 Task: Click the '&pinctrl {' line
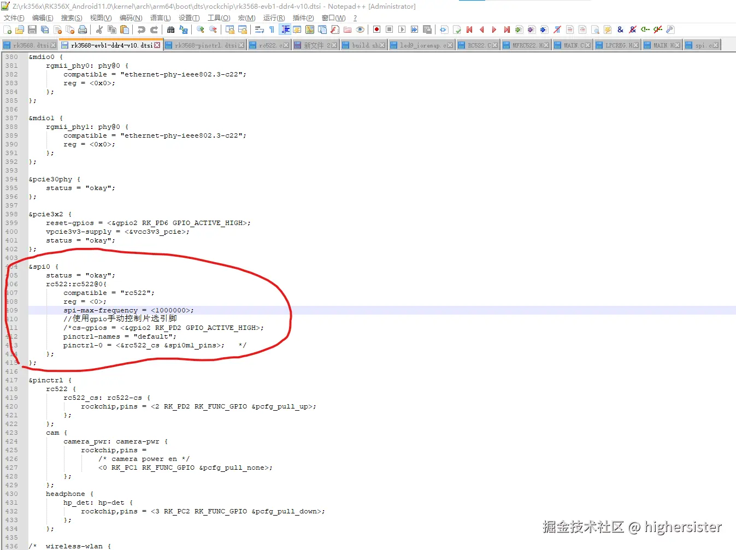coord(50,380)
